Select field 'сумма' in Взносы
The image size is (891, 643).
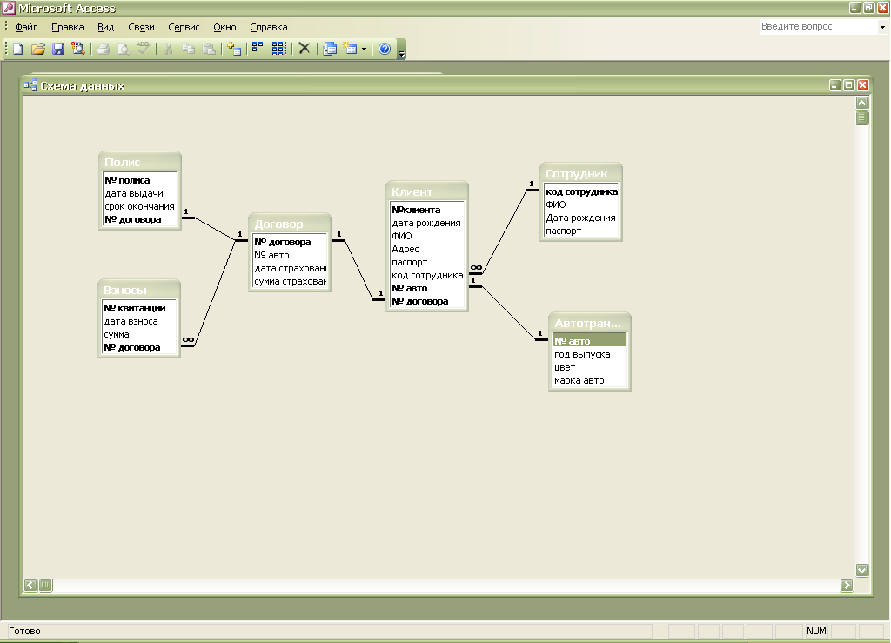139,334
